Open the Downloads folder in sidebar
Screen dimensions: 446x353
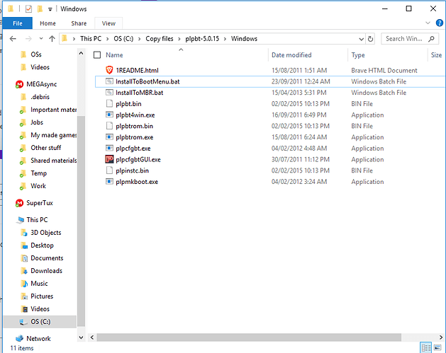[x=46, y=271]
